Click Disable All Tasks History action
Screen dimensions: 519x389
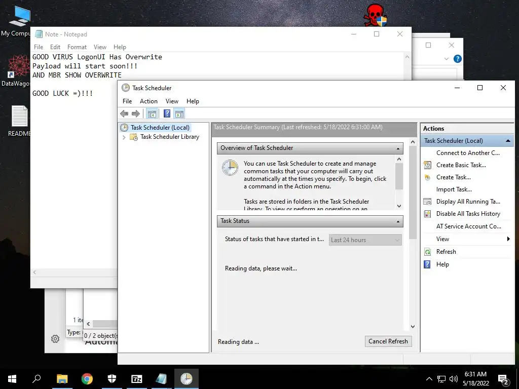click(x=468, y=214)
